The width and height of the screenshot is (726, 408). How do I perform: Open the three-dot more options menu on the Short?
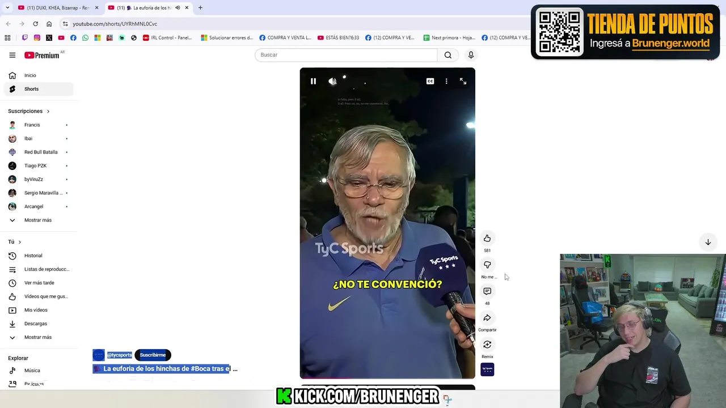(x=446, y=81)
